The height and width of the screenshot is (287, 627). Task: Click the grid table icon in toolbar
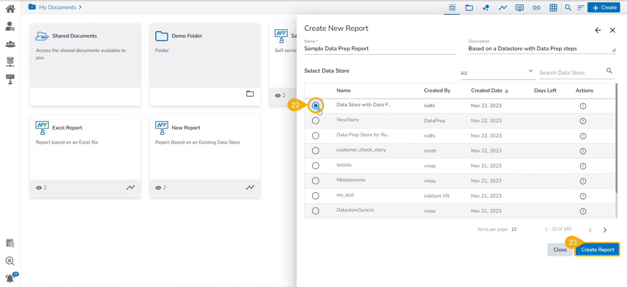click(553, 8)
